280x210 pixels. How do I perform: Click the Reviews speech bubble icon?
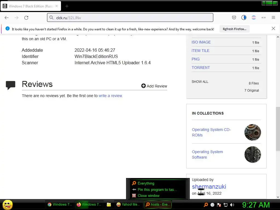(x=11, y=85)
